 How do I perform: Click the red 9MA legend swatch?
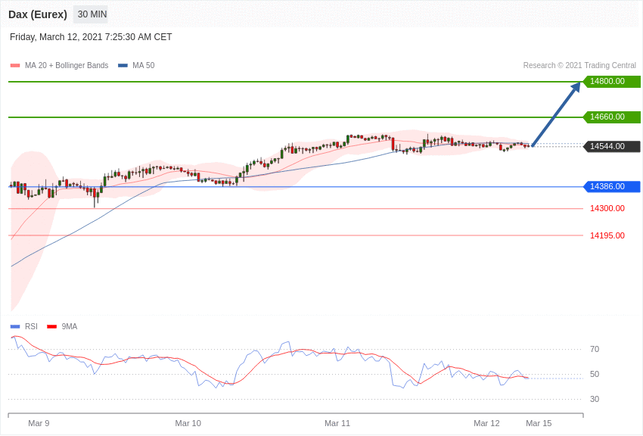click(51, 327)
